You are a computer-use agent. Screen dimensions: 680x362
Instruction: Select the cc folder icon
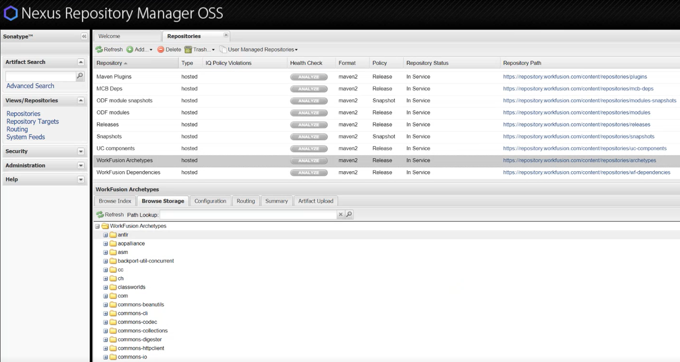[113, 270]
